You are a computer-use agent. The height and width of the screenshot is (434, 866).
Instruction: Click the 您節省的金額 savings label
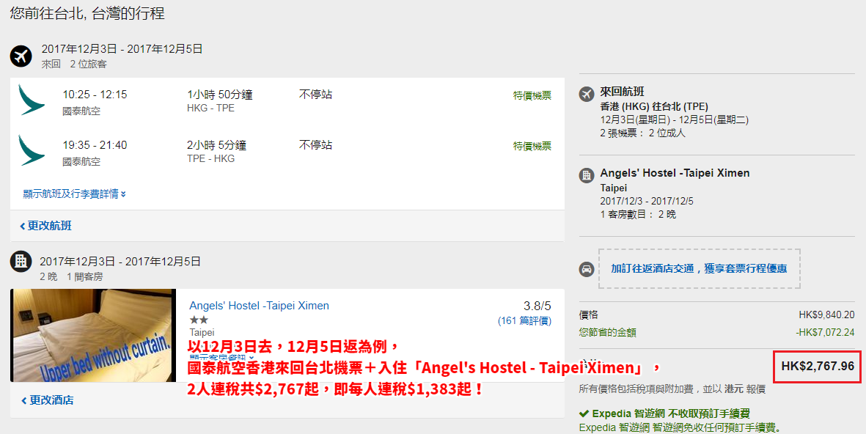608,332
